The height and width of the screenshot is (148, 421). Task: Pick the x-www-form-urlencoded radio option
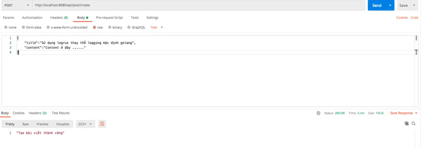[48, 27]
